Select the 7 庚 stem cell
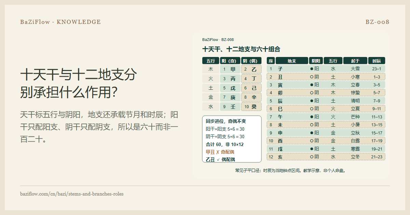Screen dimensions: 410x215 230,97
